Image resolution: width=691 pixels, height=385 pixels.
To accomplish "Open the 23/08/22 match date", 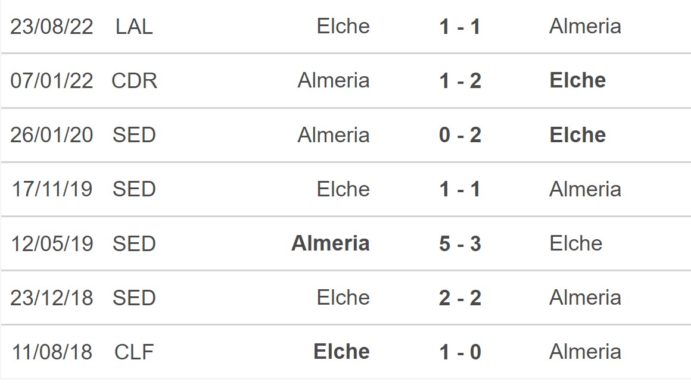I will point(52,26).
